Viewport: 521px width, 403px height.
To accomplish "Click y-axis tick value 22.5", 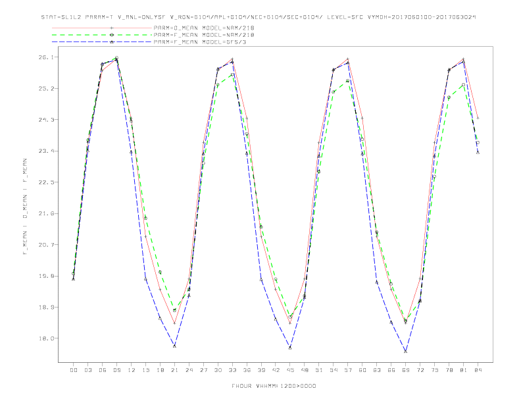I will point(45,182).
